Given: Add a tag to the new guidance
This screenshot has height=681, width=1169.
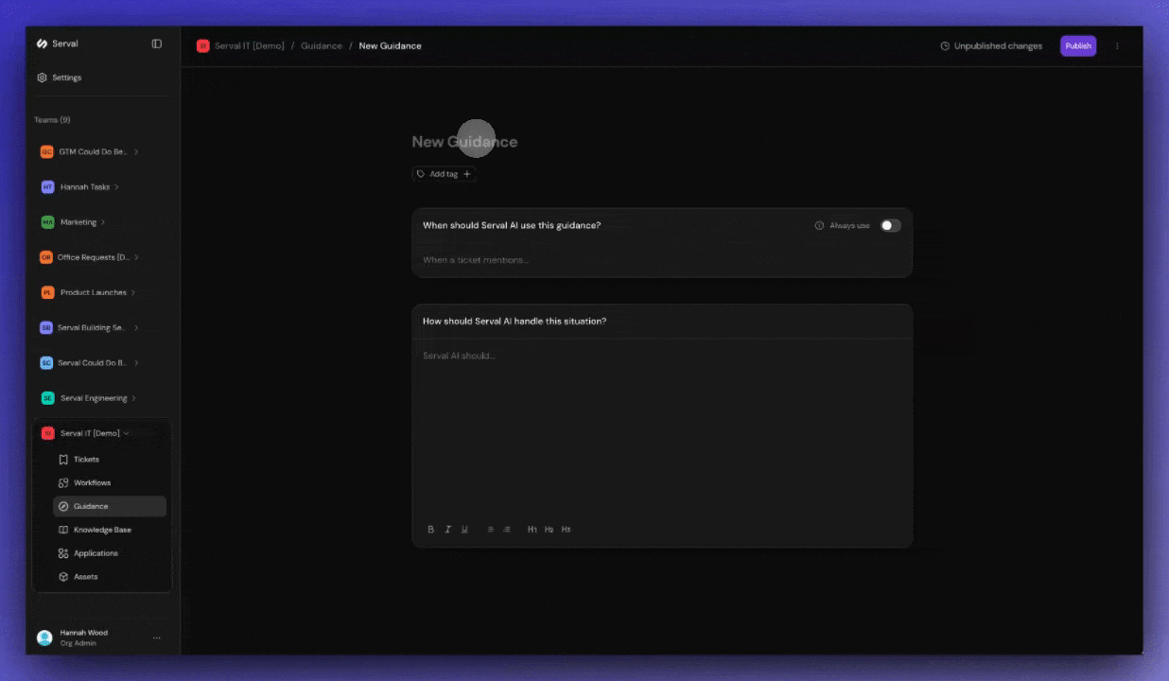Looking at the screenshot, I should click(x=443, y=173).
